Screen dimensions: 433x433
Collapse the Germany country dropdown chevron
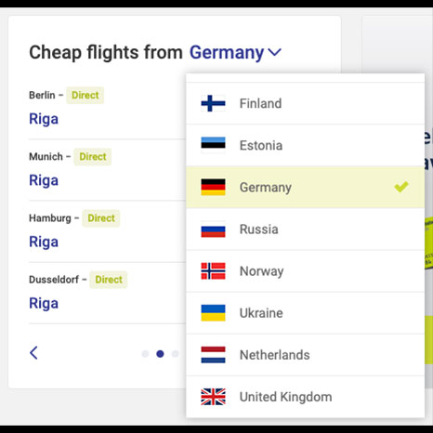[274, 52]
